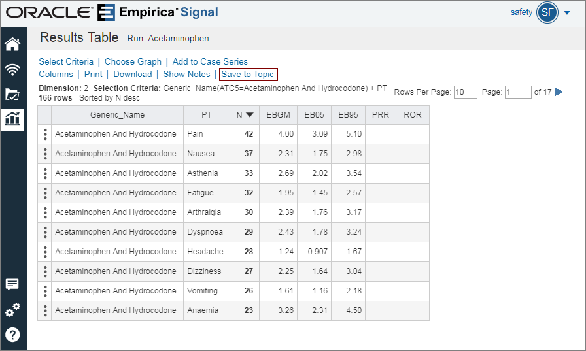Open the feedback message icon in sidebar
586x351 pixels.
[x=12, y=284]
